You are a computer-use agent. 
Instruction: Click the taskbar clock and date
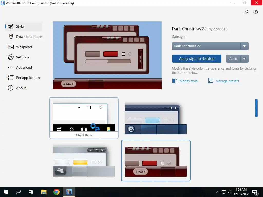click(241, 192)
